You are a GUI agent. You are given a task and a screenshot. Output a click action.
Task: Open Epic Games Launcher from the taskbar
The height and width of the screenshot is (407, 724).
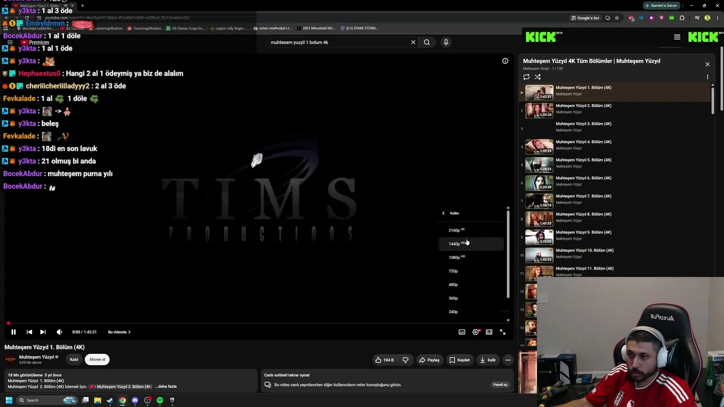[172, 400]
